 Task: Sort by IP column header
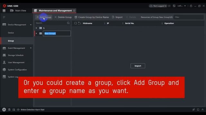108,23
